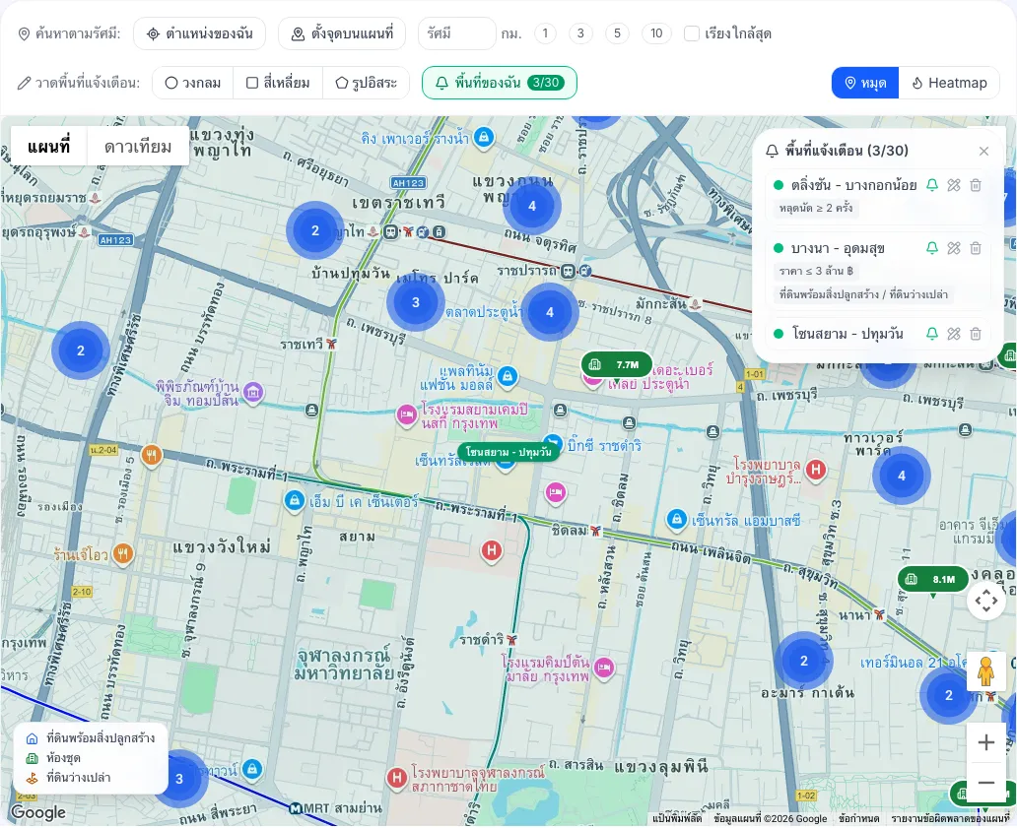Switch the map view to Heatmap

pyautogui.click(x=949, y=83)
